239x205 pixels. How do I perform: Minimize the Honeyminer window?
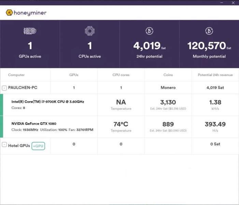pos(223,3)
